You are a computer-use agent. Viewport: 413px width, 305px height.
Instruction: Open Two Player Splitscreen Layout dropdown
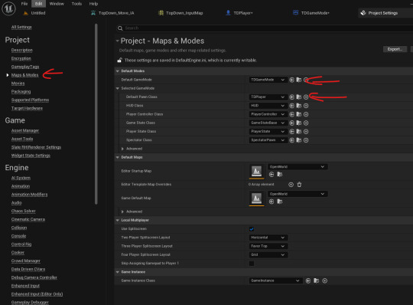click(268, 238)
